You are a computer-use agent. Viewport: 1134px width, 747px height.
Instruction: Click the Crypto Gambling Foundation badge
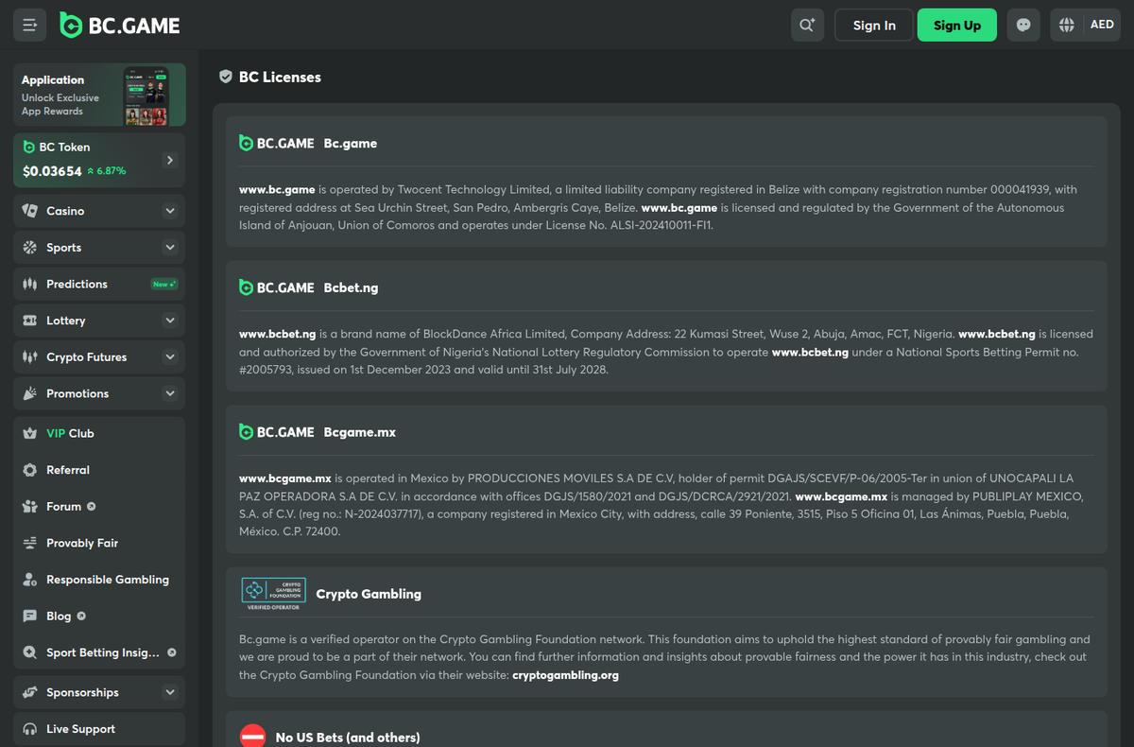click(273, 594)
